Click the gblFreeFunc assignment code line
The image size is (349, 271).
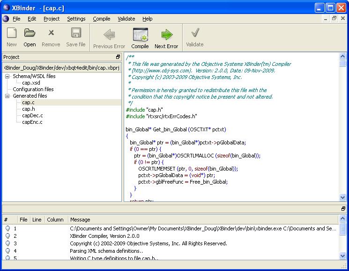(x=183, y=182)
